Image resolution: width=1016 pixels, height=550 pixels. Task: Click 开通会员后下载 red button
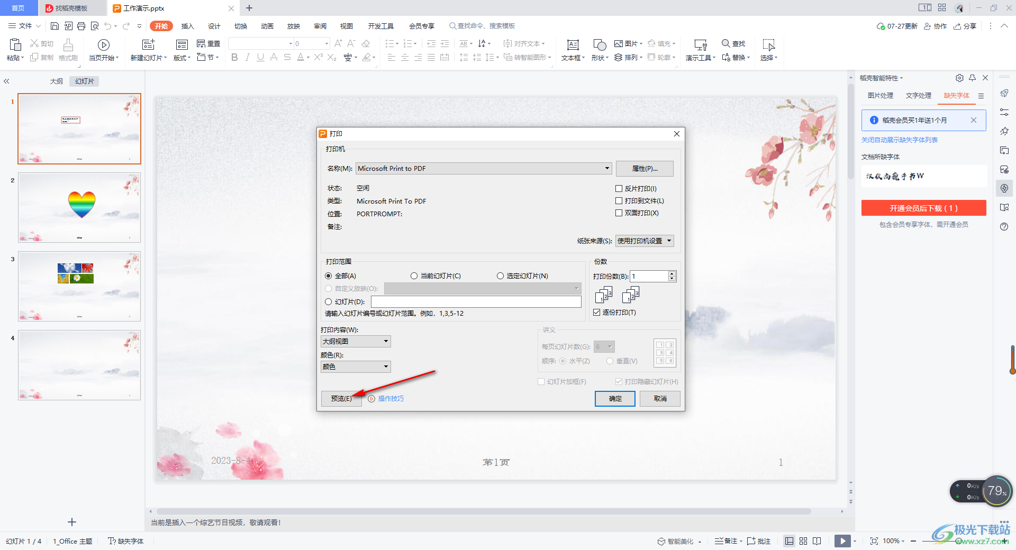923,208
